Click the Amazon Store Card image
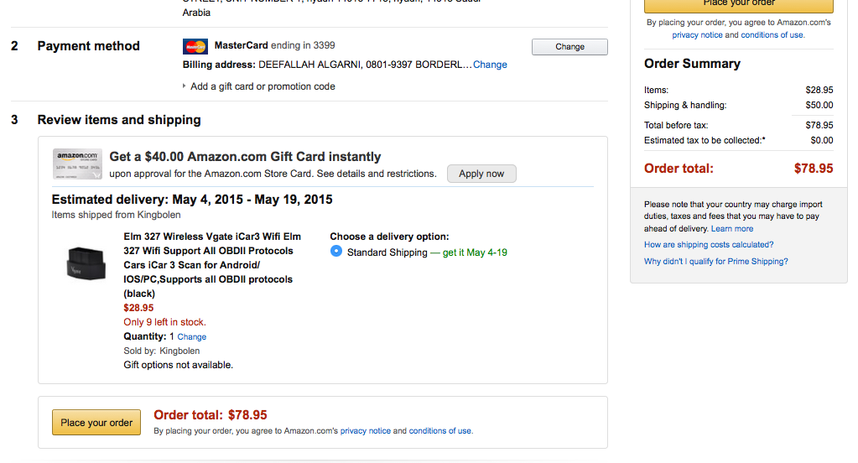 coord(77,164)
